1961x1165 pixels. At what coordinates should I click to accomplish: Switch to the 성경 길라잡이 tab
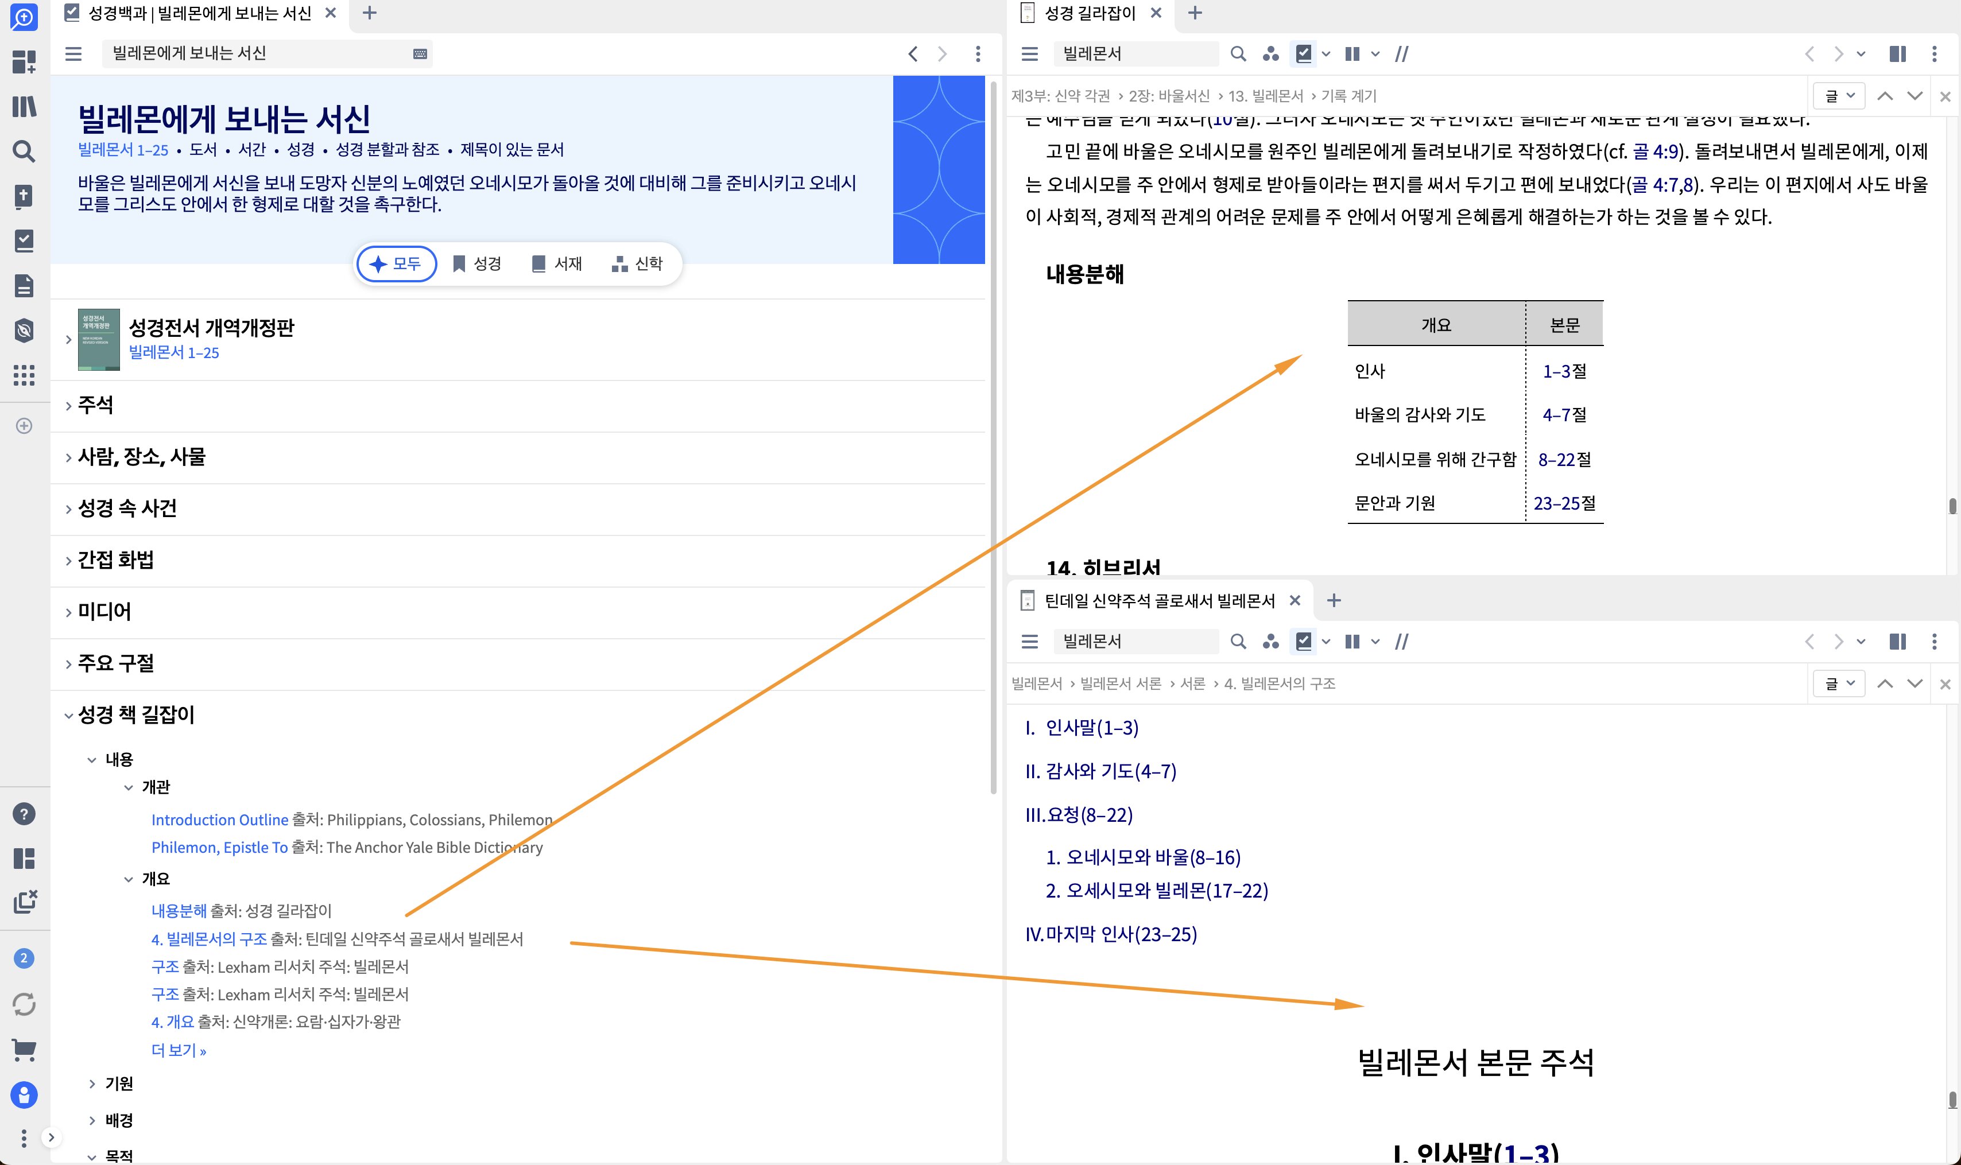(x=1089, y=13)
